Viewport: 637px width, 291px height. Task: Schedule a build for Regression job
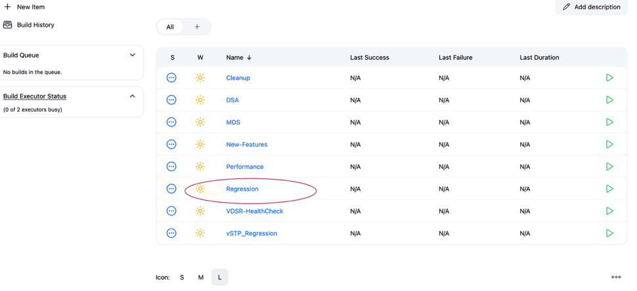pyautogui.click(x=609, y=189)
